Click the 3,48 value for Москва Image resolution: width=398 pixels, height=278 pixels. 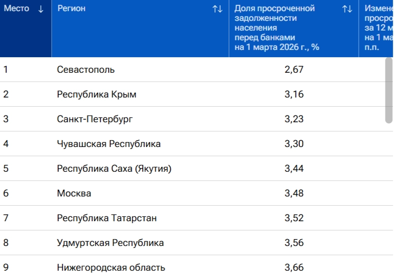pyautogui.click(x=294, y=193)
